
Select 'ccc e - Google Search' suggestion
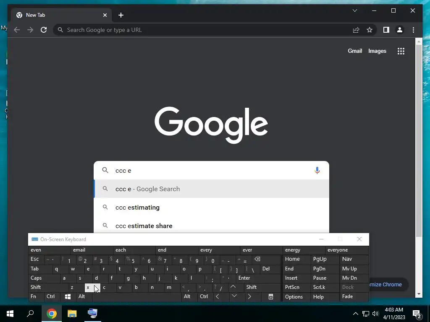tap(211, 189)
